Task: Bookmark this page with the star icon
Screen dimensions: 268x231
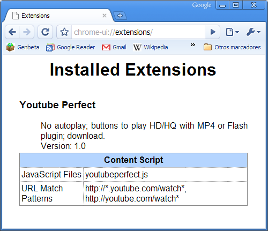Action: pyautogui.click(x=64, y=32)
